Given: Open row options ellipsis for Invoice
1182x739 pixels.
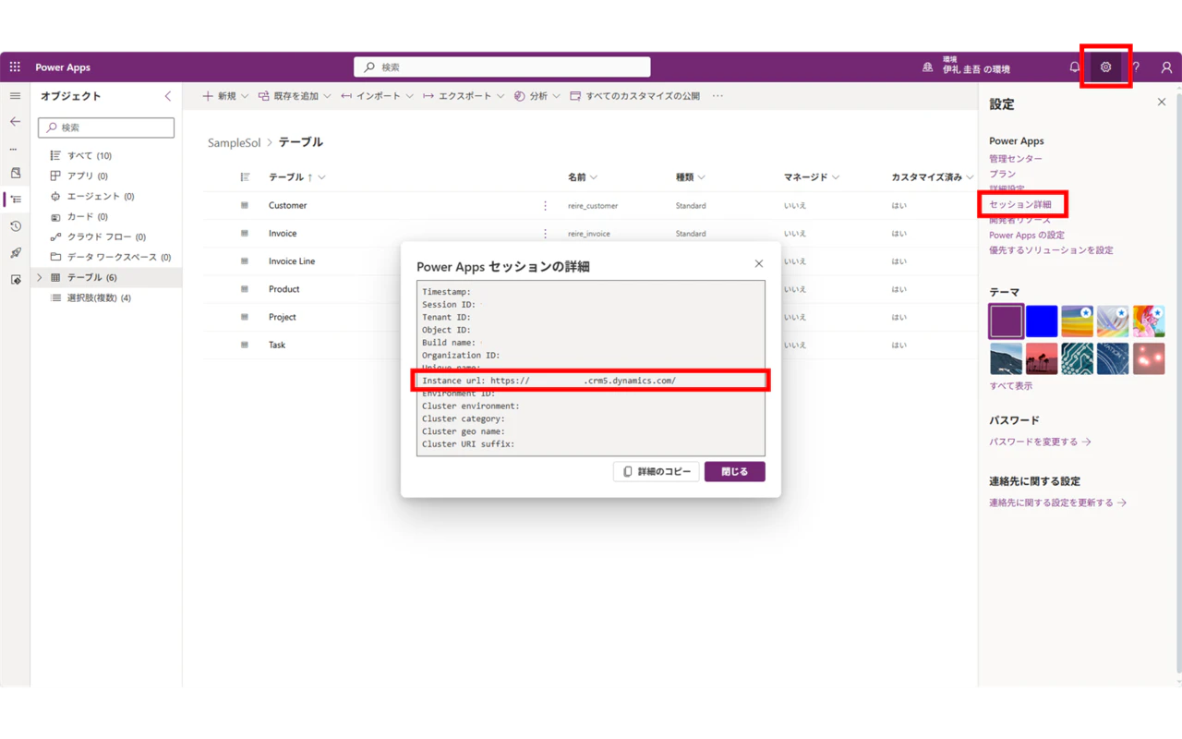Looking at the screenshot, I should (545, 234).
